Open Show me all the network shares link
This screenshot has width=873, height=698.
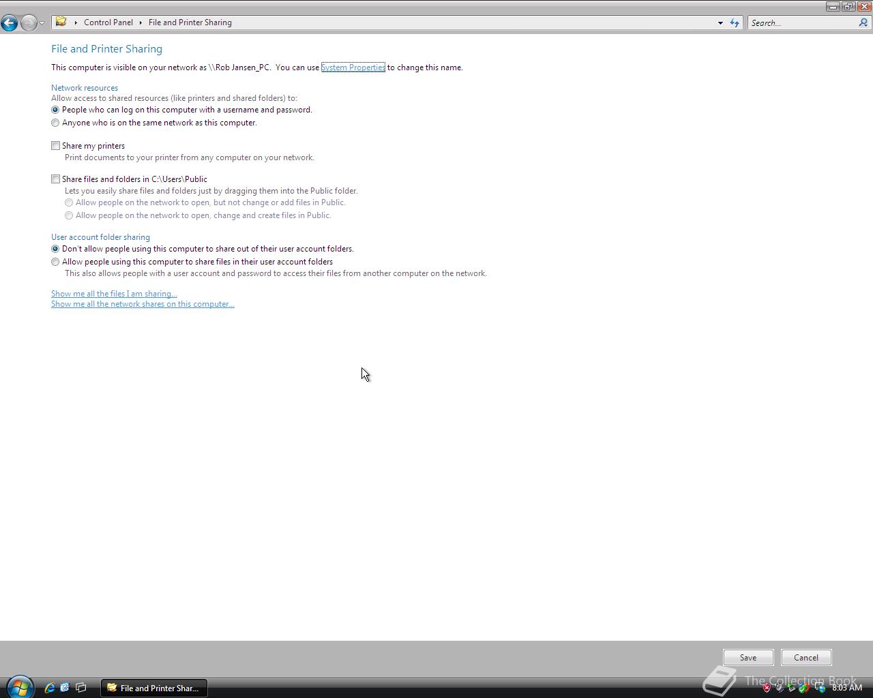[x=143, y=304]
